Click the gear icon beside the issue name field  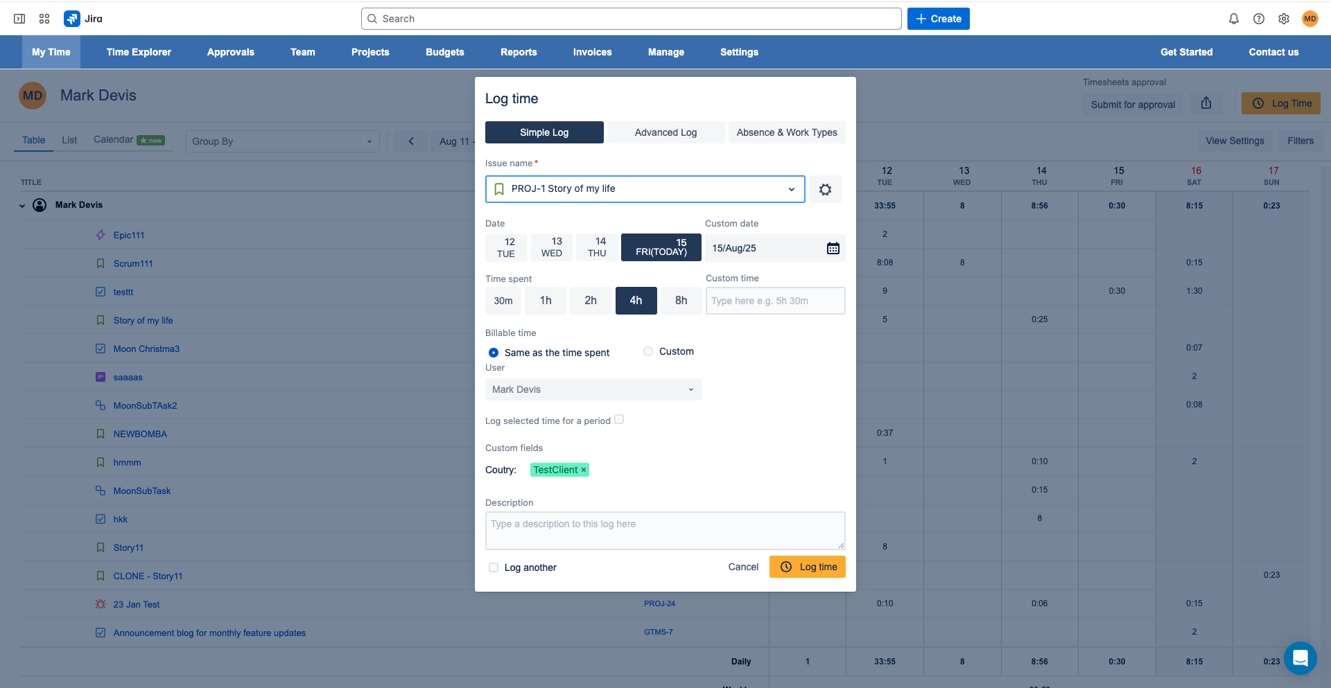coord(825,188)
